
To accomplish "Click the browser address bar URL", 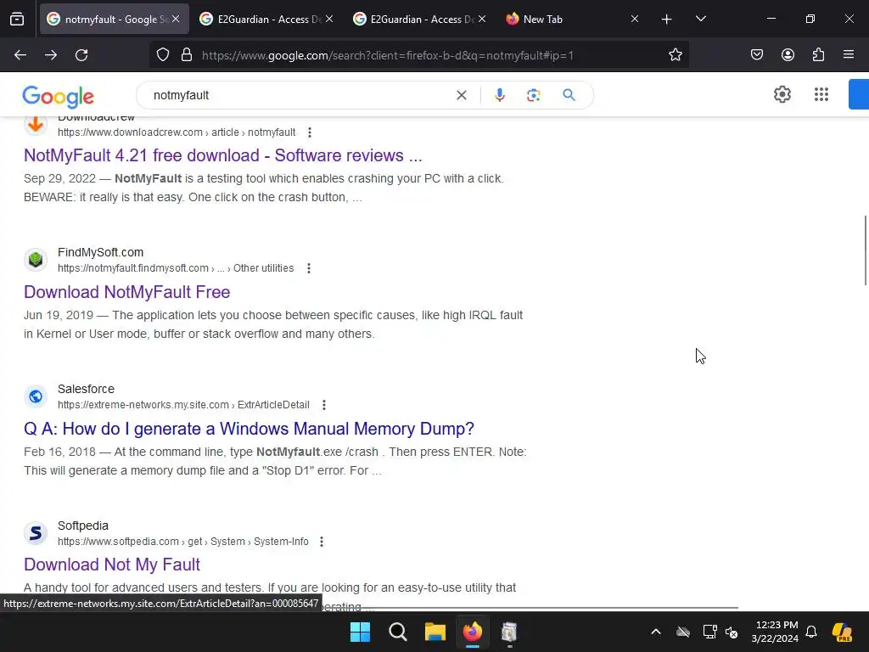I will tap(388, 55).
